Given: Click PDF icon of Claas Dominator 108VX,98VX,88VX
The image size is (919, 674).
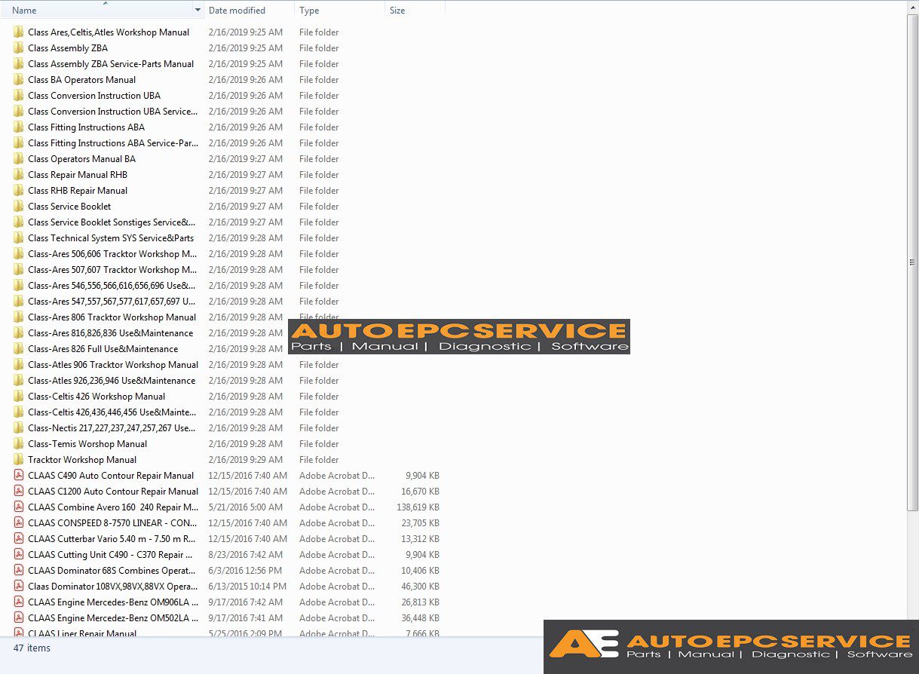Looking at the screenshot, I should click(x=18, y=587).
